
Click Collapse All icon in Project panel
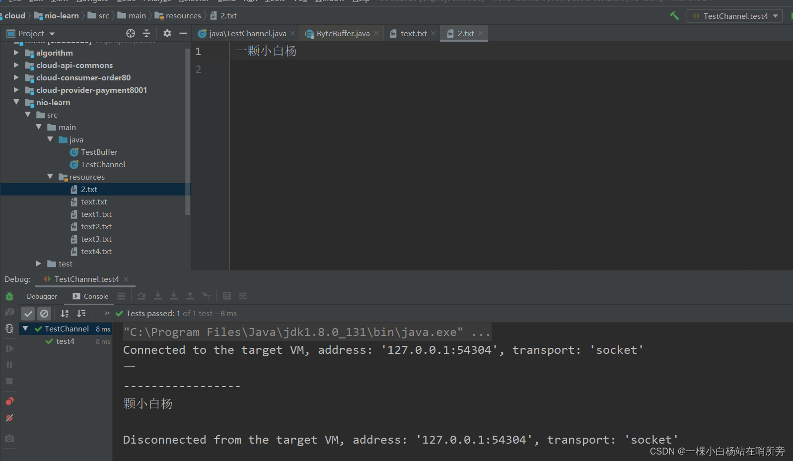tap(146, 33)
